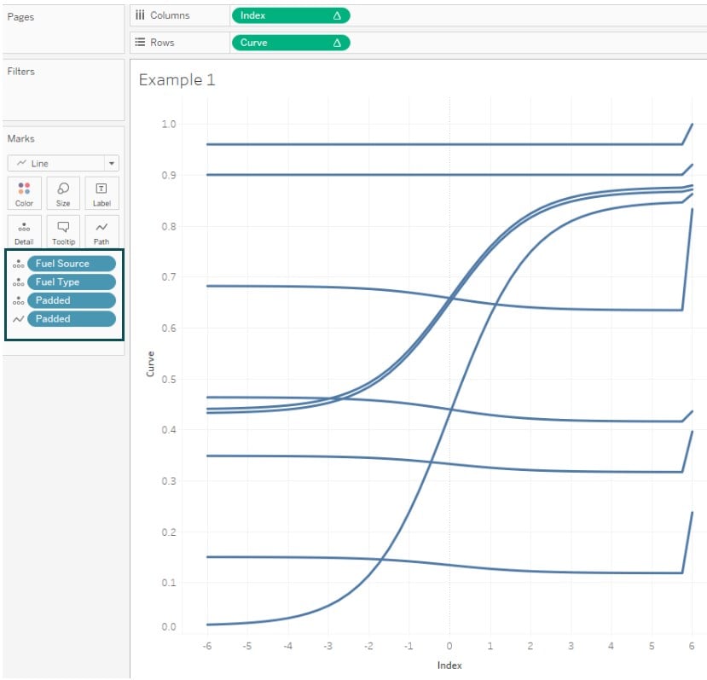Open the Detail marks card
The width and height of the screenshot is (707, 680).
[x=25, y=232]
